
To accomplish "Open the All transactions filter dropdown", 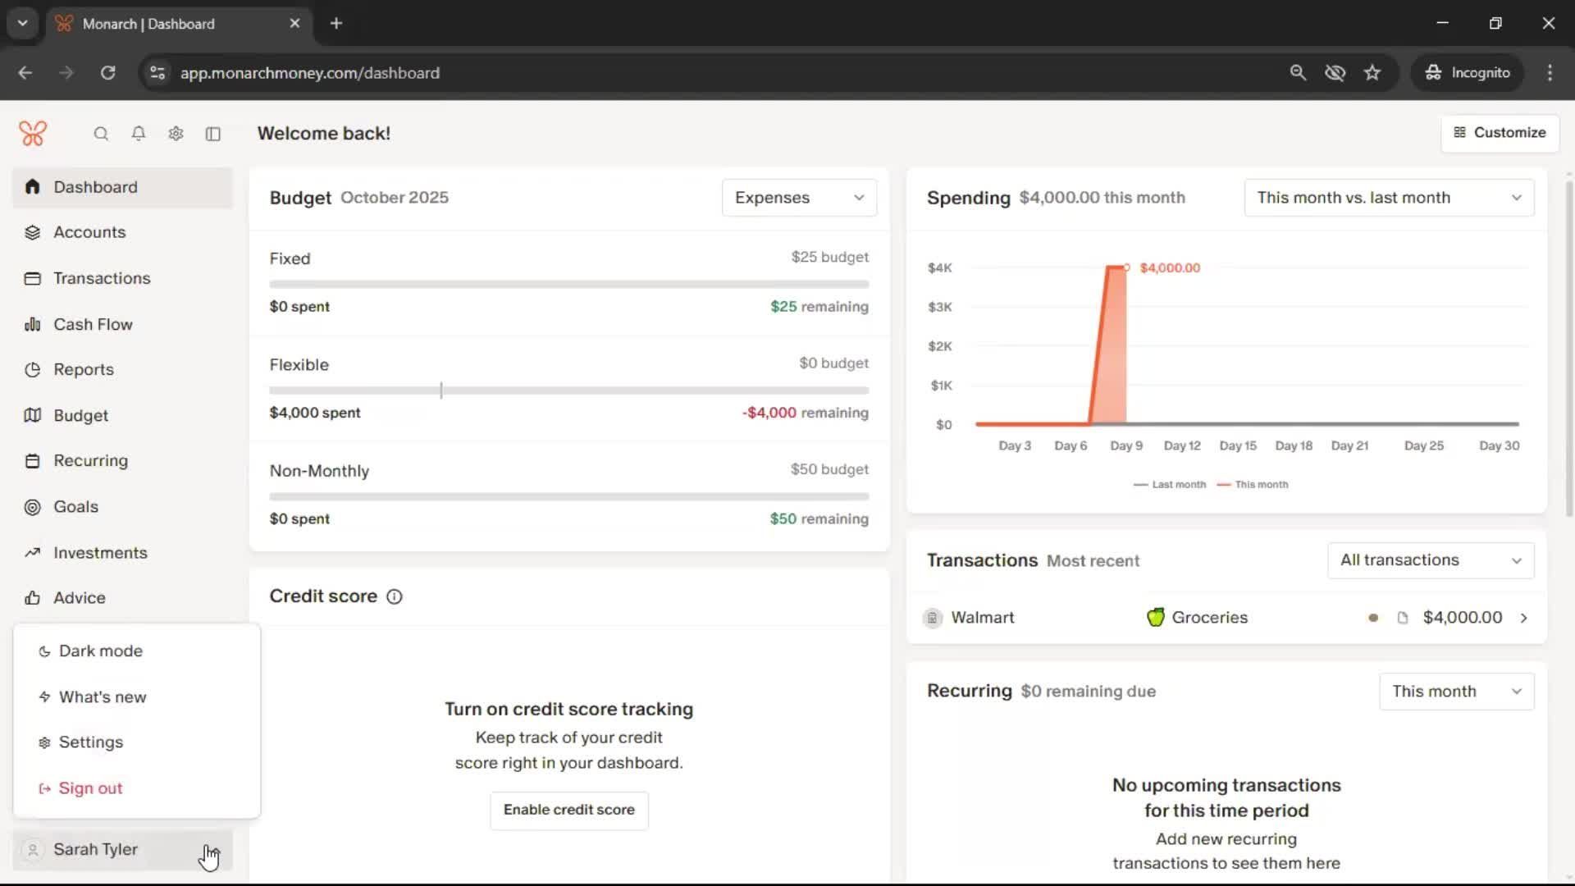I will (1431, 560).
